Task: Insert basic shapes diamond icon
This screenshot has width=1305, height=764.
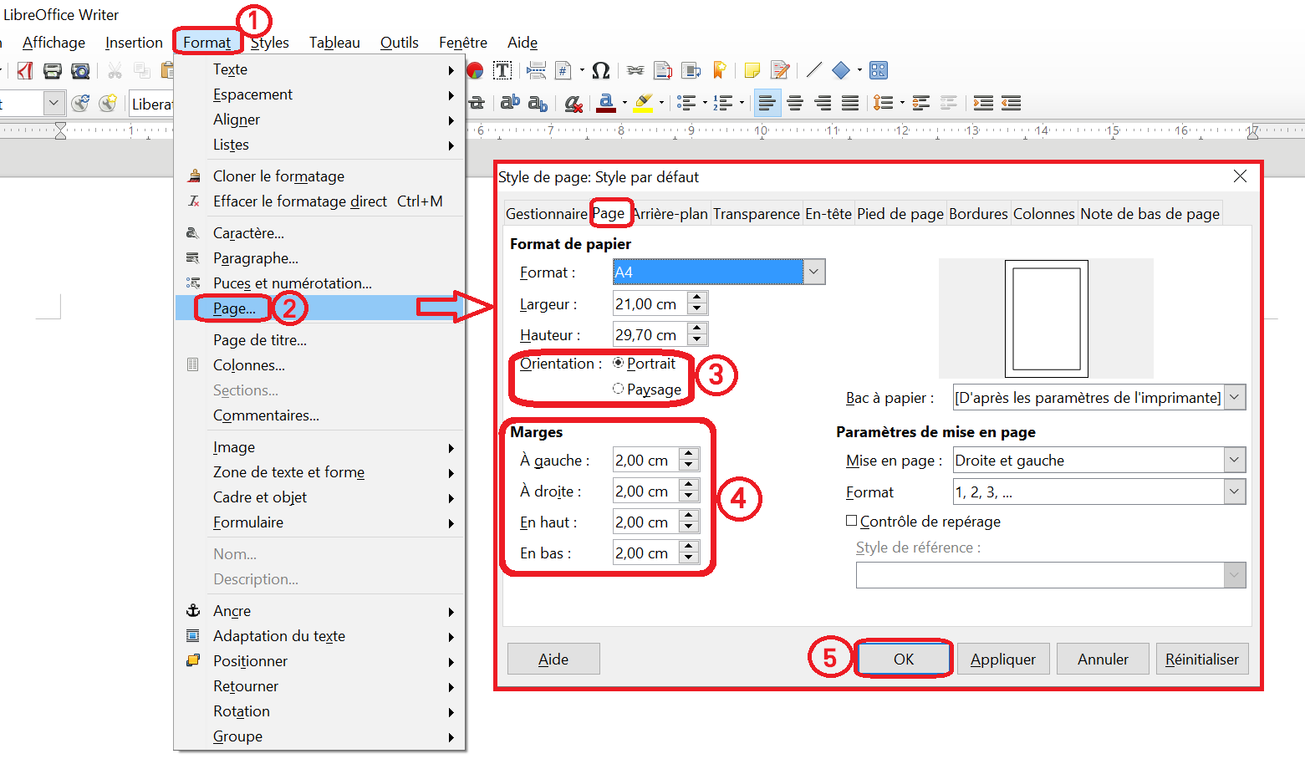Action: 841,70
